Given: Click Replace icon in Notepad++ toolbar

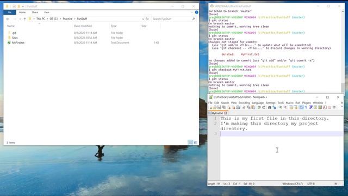Looking at the screenshot, I should [274, 107].
